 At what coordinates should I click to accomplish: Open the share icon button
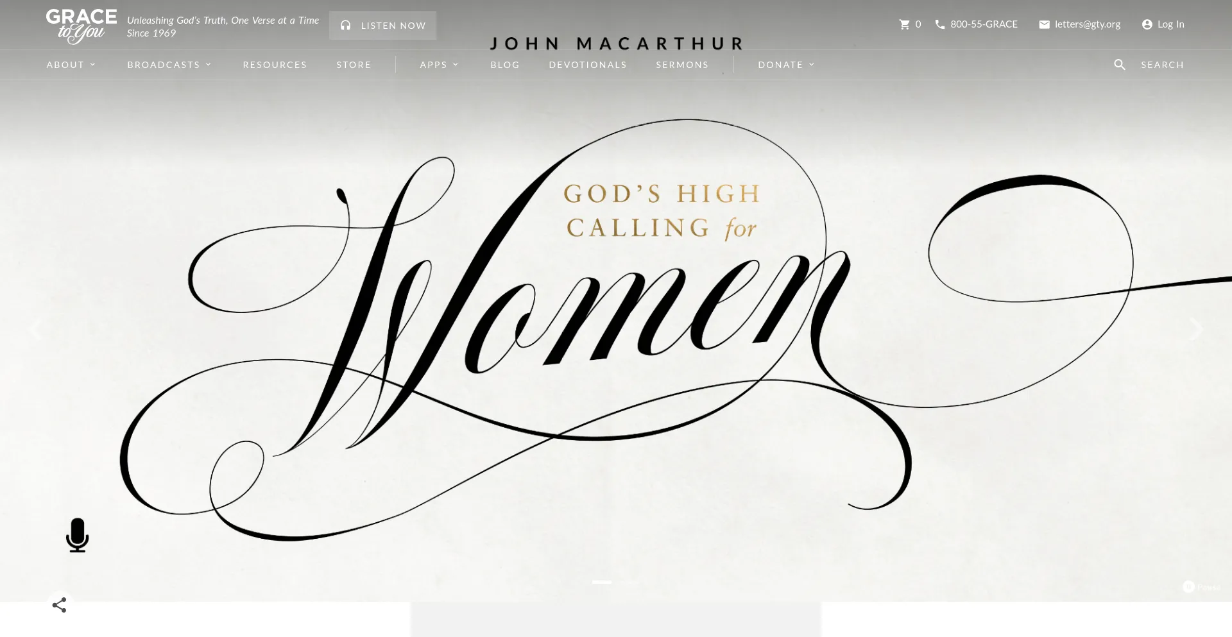[60, 605]
